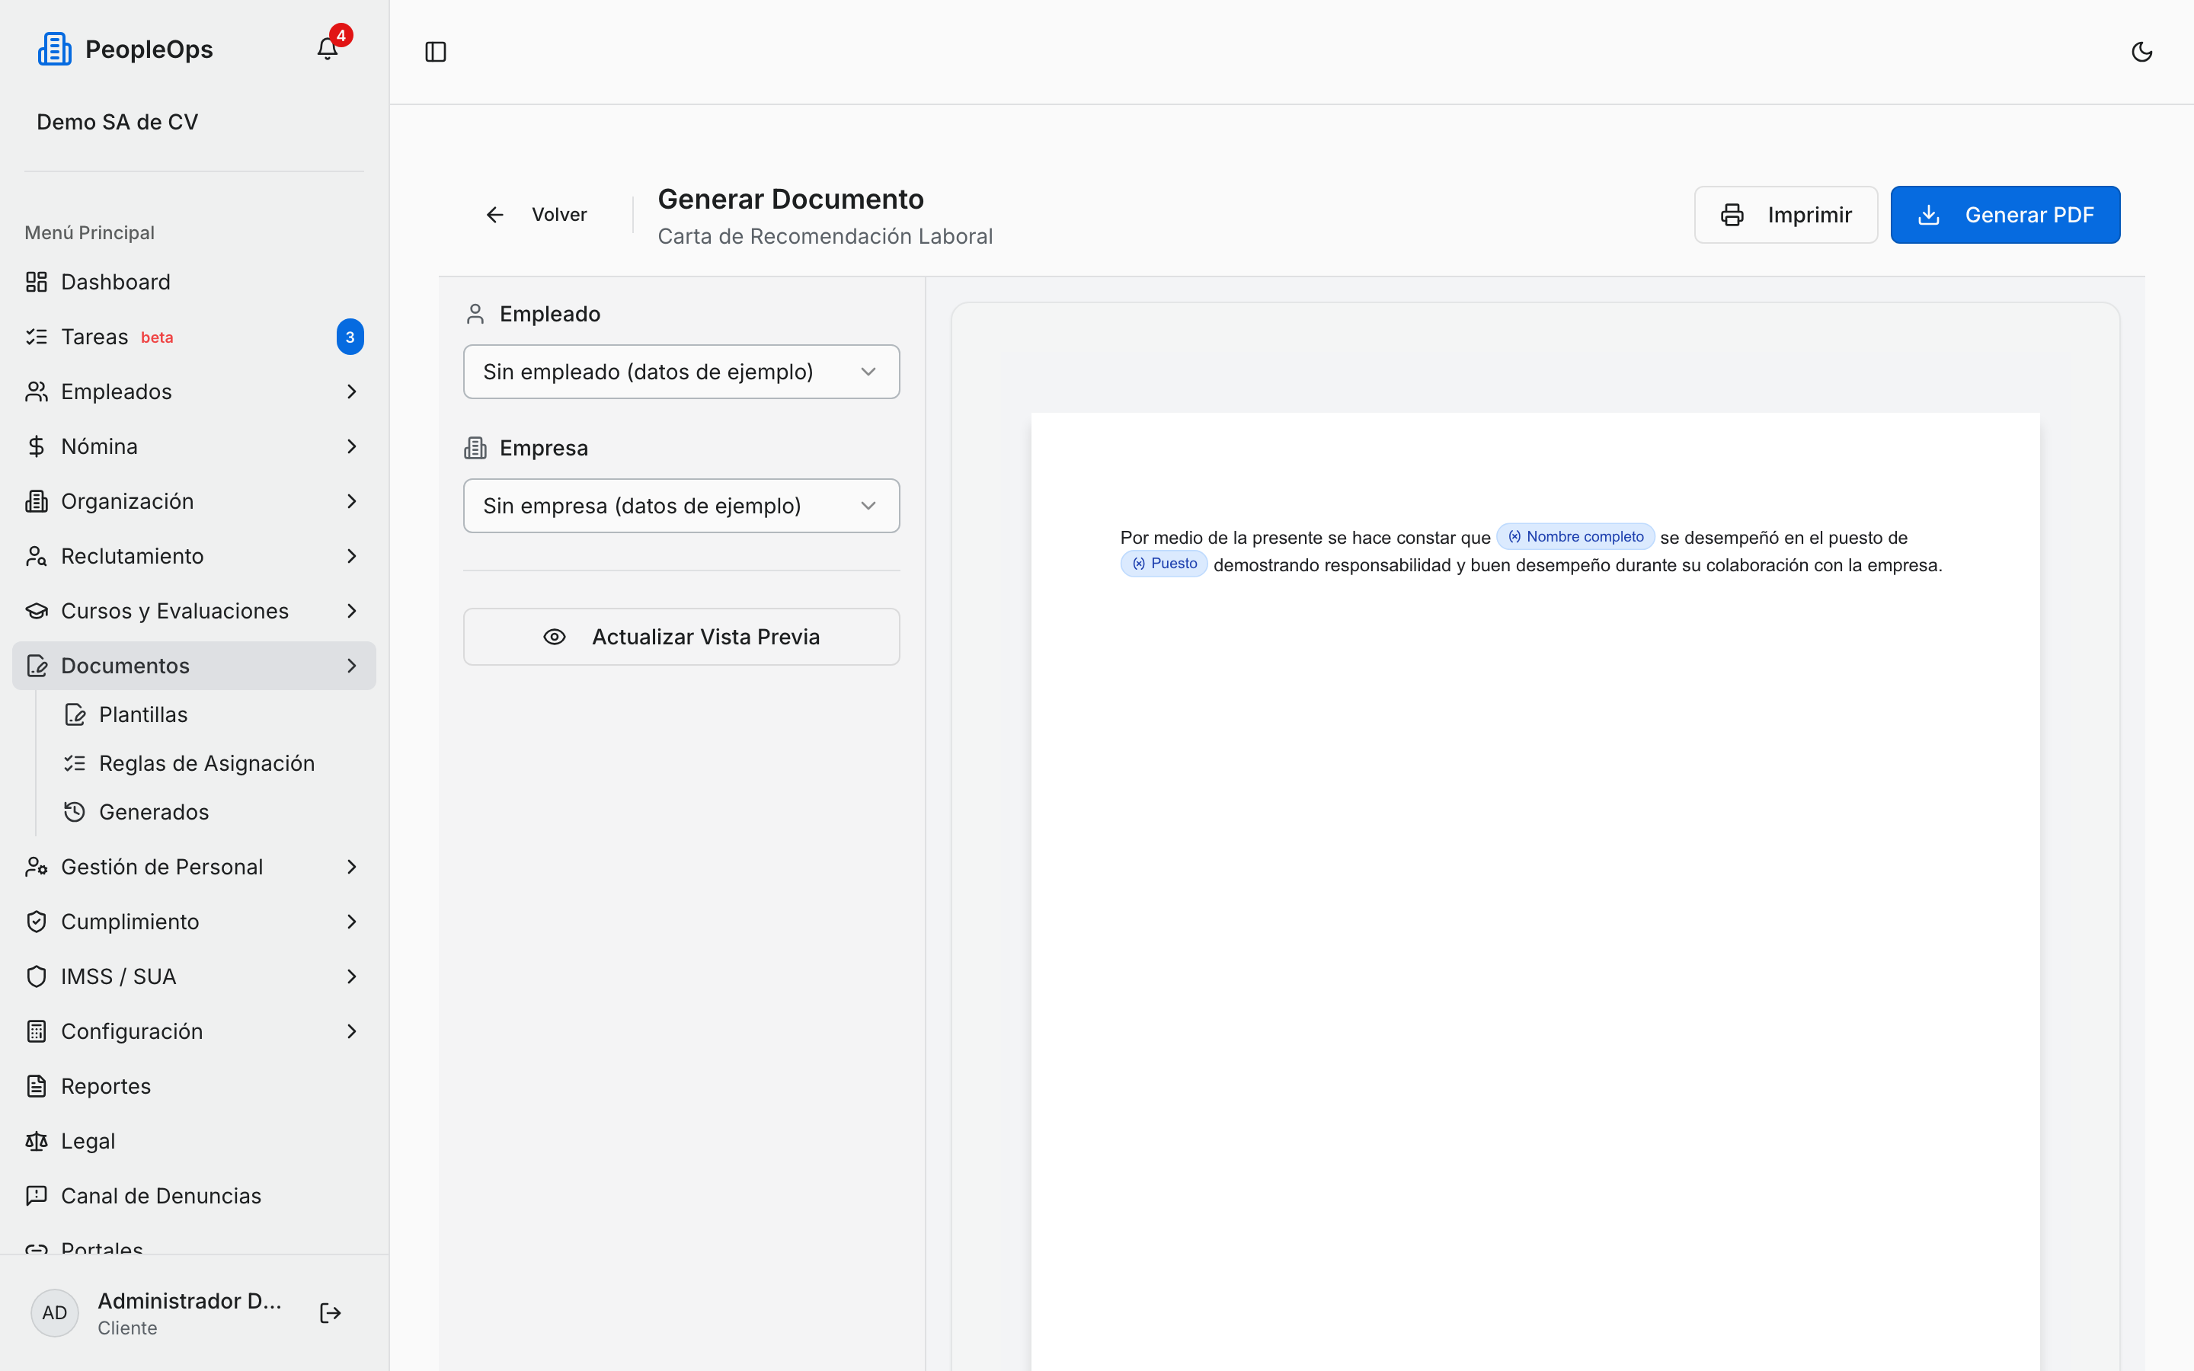2194x1371 pixels.
Task: Click the Tareas checklist icon
Action: tap(37, 337)
